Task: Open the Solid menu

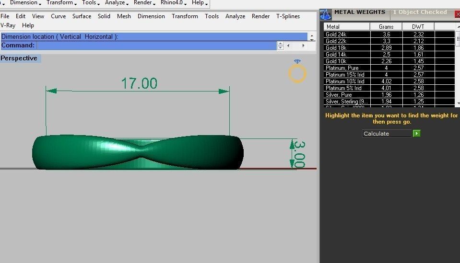Action: [104, 16]
